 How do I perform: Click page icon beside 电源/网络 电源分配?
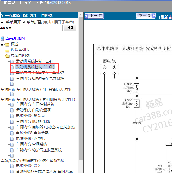12,133
